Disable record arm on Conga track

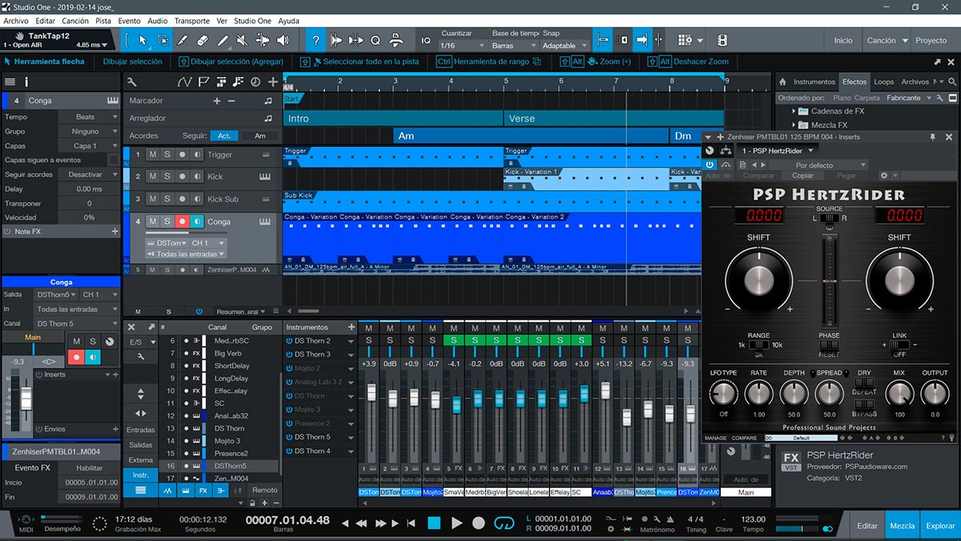click(182, 221)
